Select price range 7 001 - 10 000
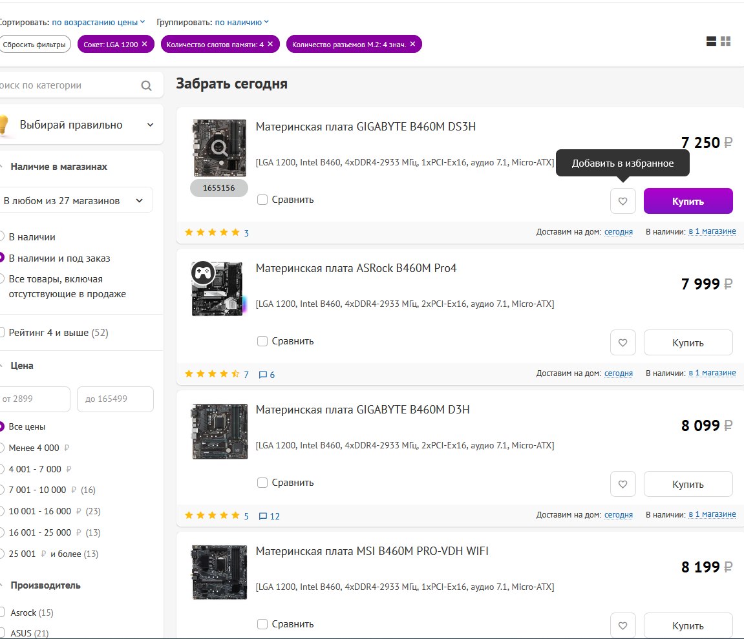 click(48, 490)
